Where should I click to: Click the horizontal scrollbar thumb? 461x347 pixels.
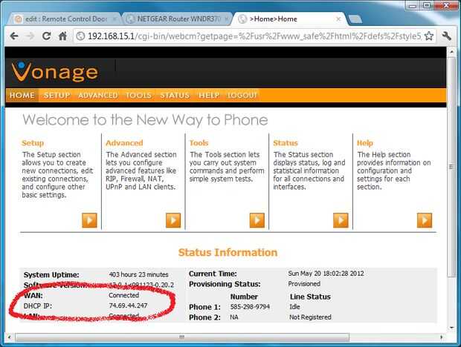182,337
